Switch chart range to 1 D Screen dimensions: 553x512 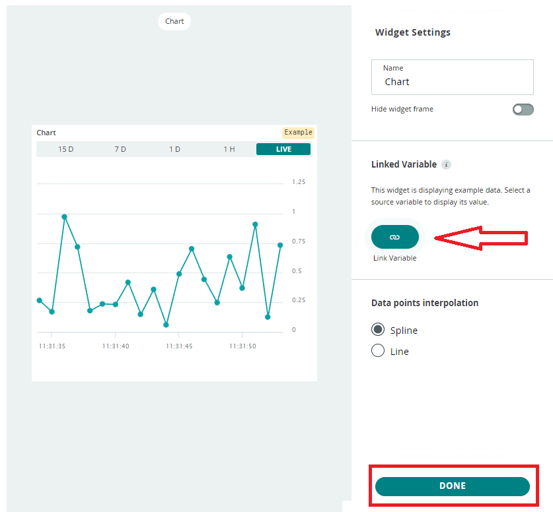(x=174, y=149)
